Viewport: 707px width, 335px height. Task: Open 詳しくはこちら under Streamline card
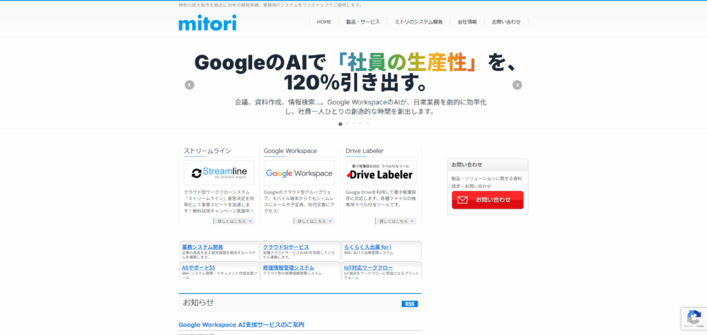(235, 221)
